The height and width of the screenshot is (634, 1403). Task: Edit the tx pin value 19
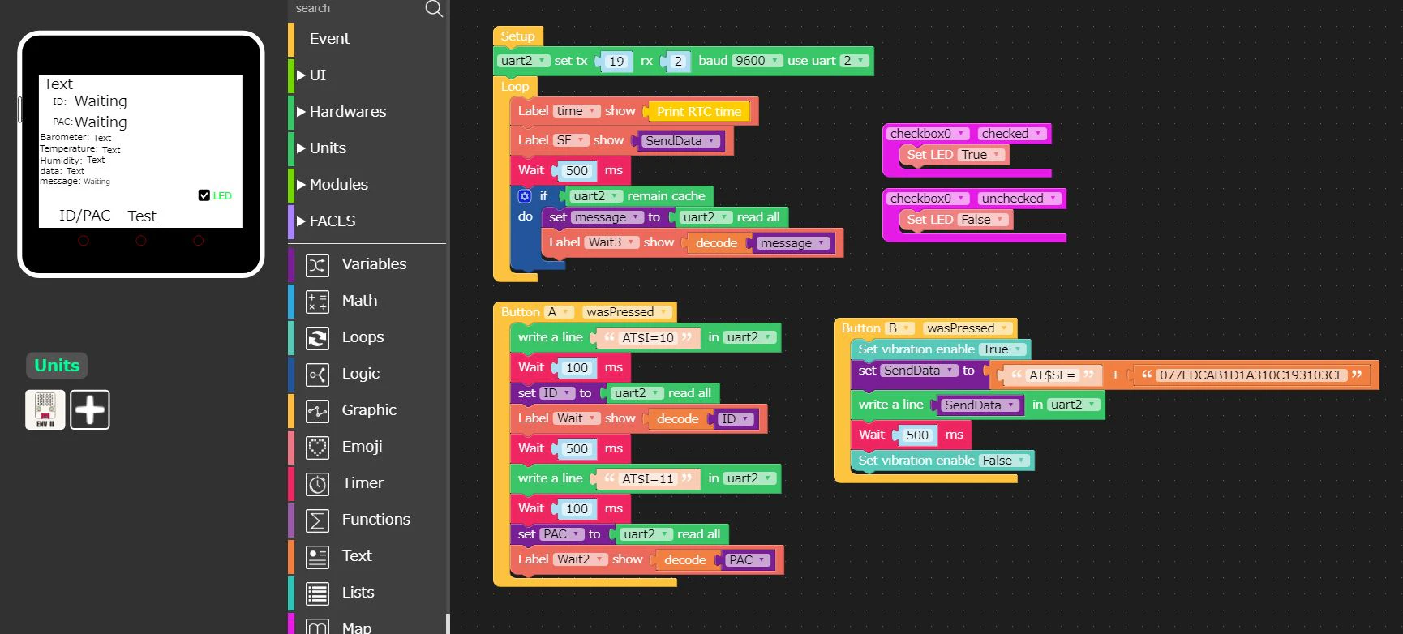[x=616, y=62]
